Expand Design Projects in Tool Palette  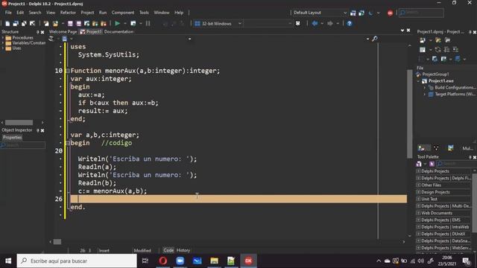(418, 192)
